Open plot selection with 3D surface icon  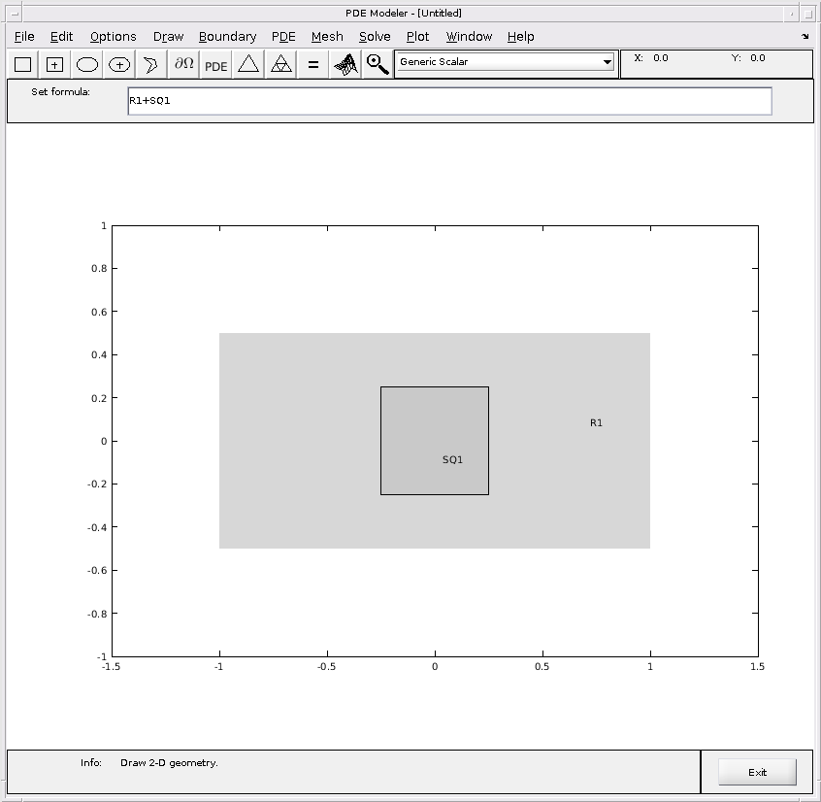pyautogui.click(x=345, y=64)
